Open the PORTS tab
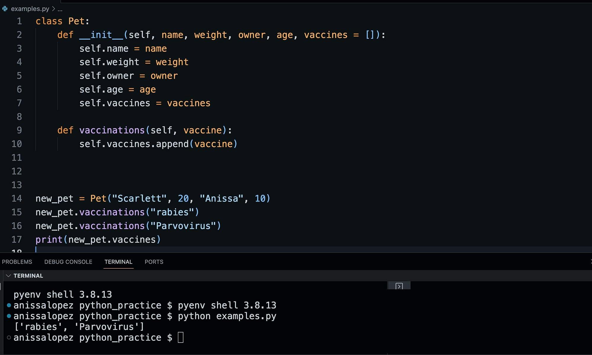This screenshot has height=355, width=592. pos(154,262)
